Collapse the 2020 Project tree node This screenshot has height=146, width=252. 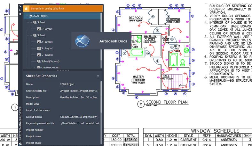27,16
